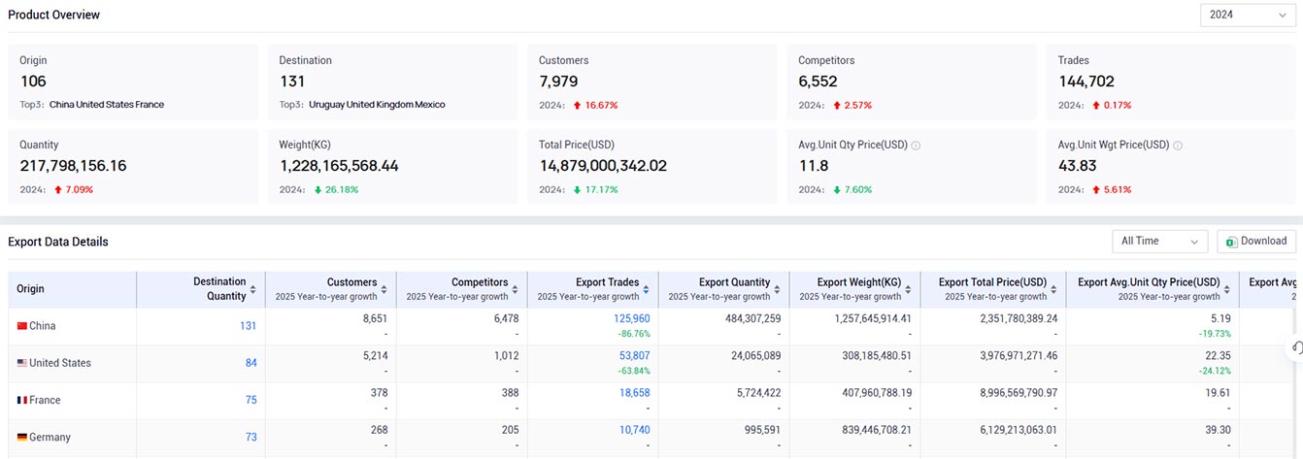Click the China flag icon
This screenshot has width=1303, height=459.
point(21,326)
